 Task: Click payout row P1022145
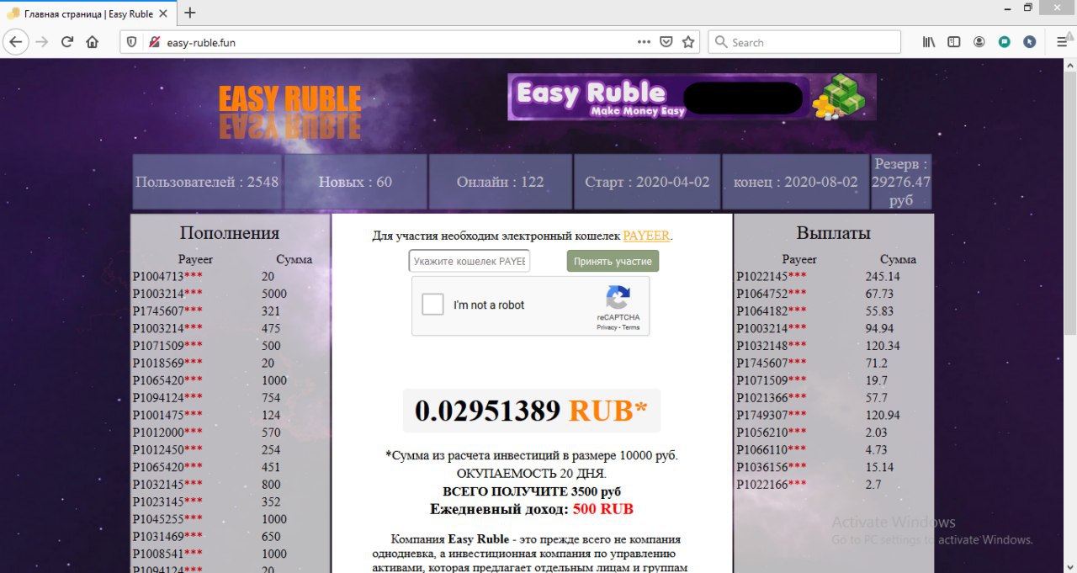[833, 276]
